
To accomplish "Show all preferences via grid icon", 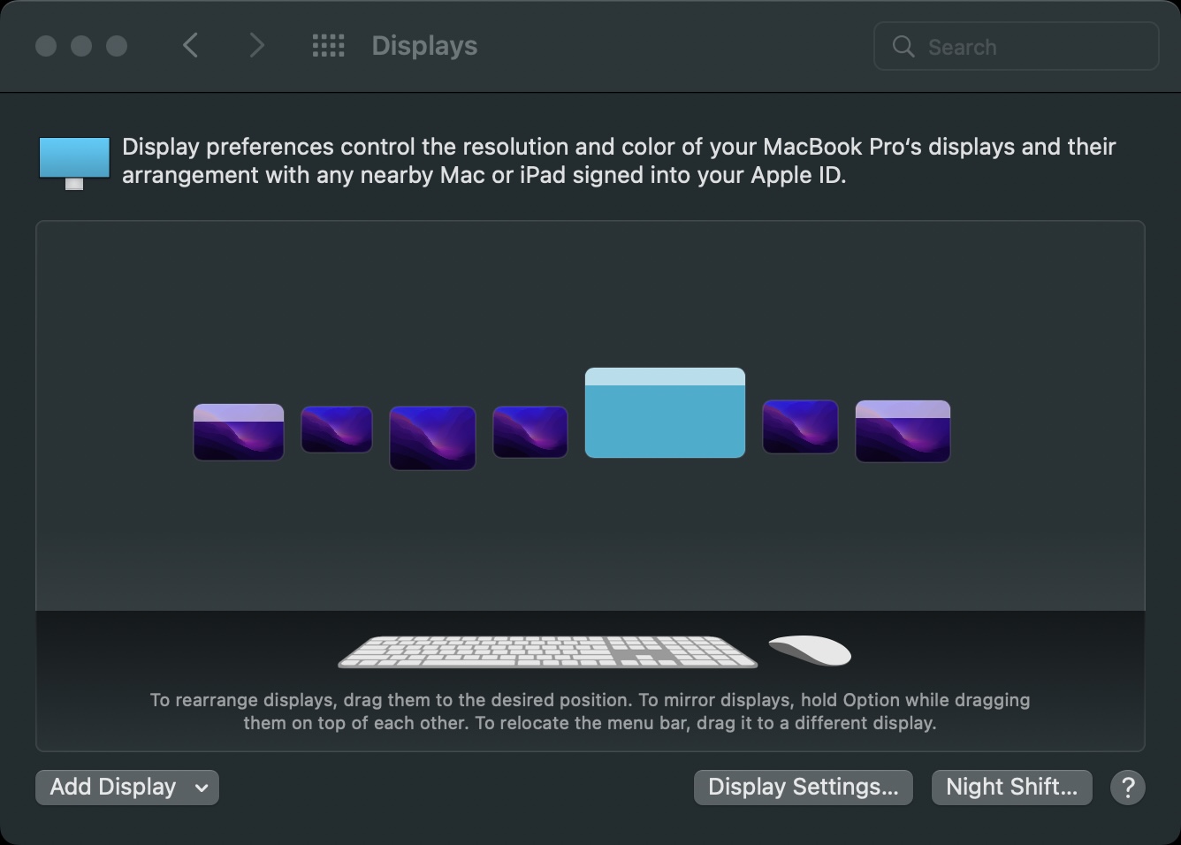I will (328, 46).
